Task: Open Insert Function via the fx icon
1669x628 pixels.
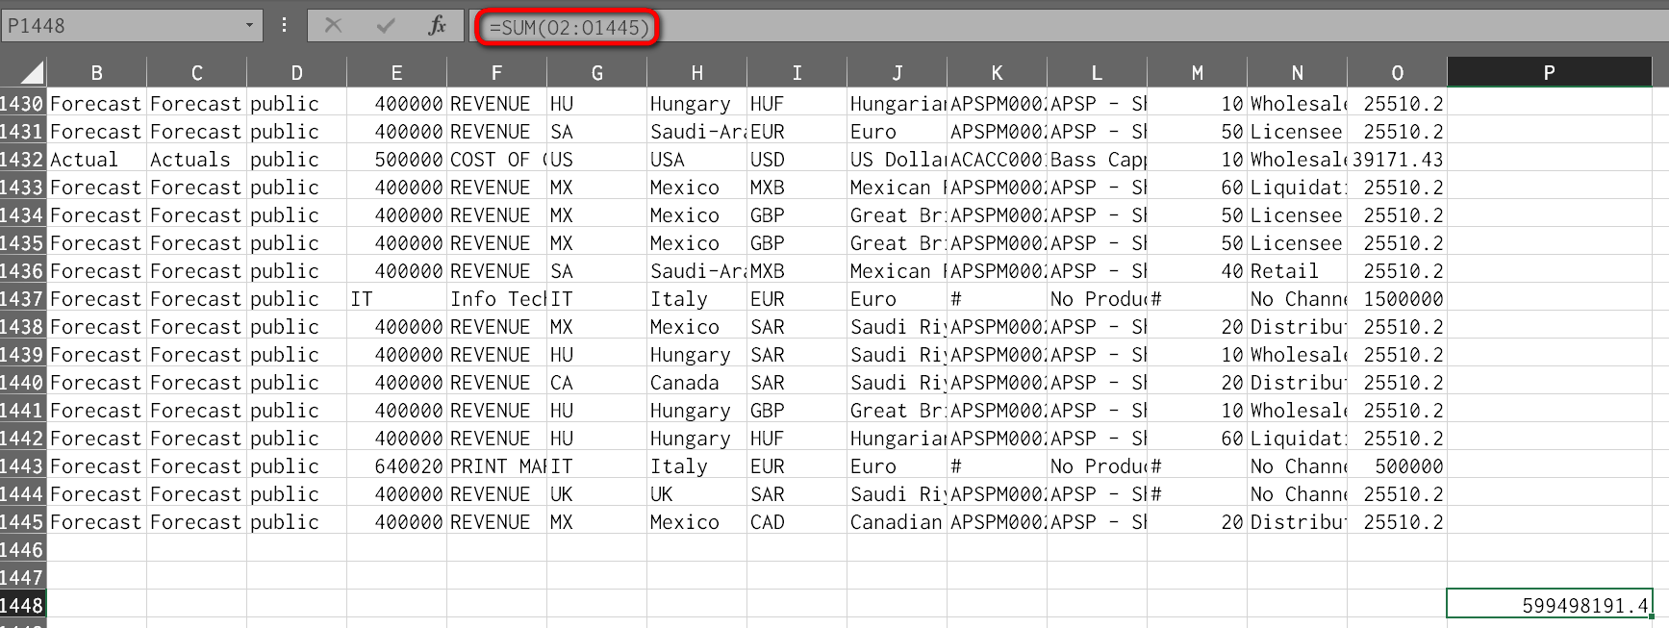Action: [x=438, y=26]
